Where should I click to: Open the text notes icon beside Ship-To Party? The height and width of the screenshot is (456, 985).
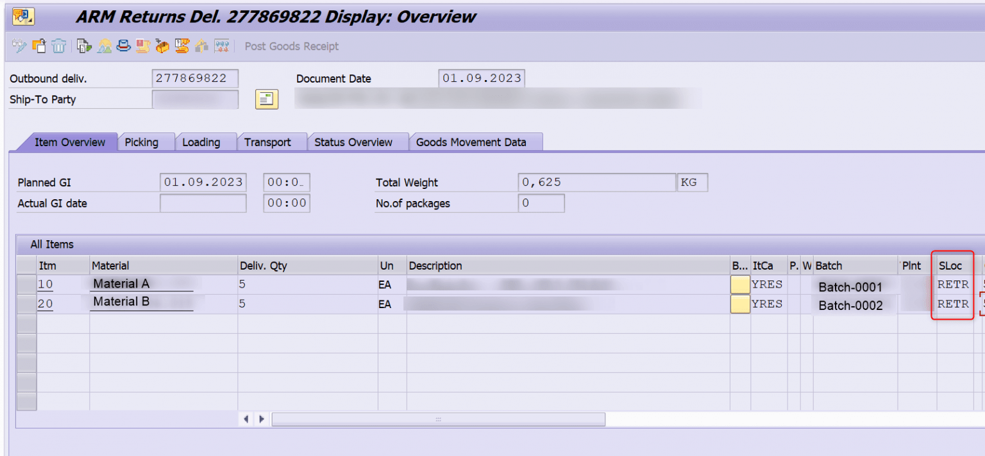click(267, 99)
